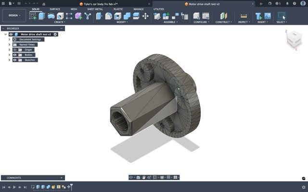Viewport: 308px width, 192px height.
Task: Expand the Document Settings node
Action: tap(10, 39)
